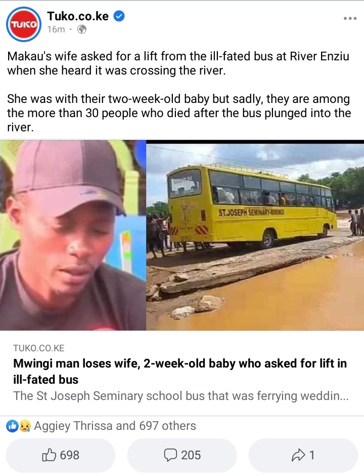Open the yellow school bus photo

(x=255, y=235)
